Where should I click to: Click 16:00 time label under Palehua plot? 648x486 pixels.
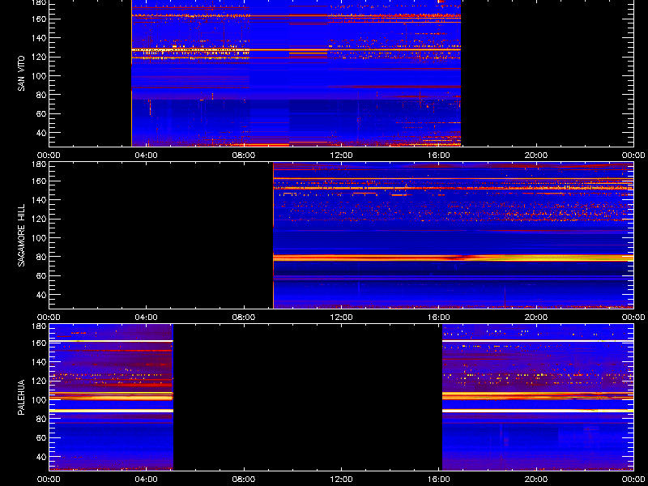439,480
